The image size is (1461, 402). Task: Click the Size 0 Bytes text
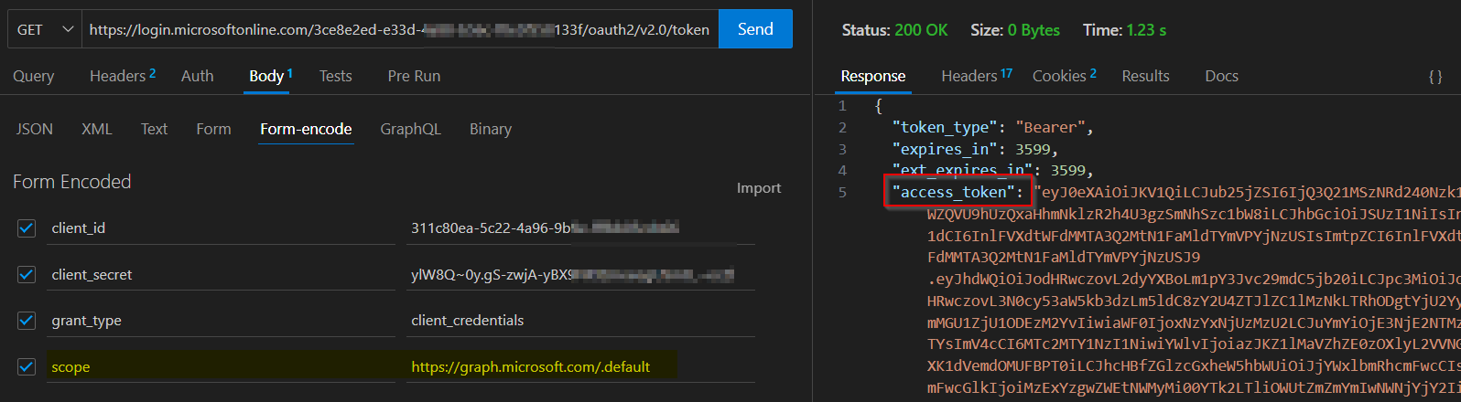[1015, 30]
